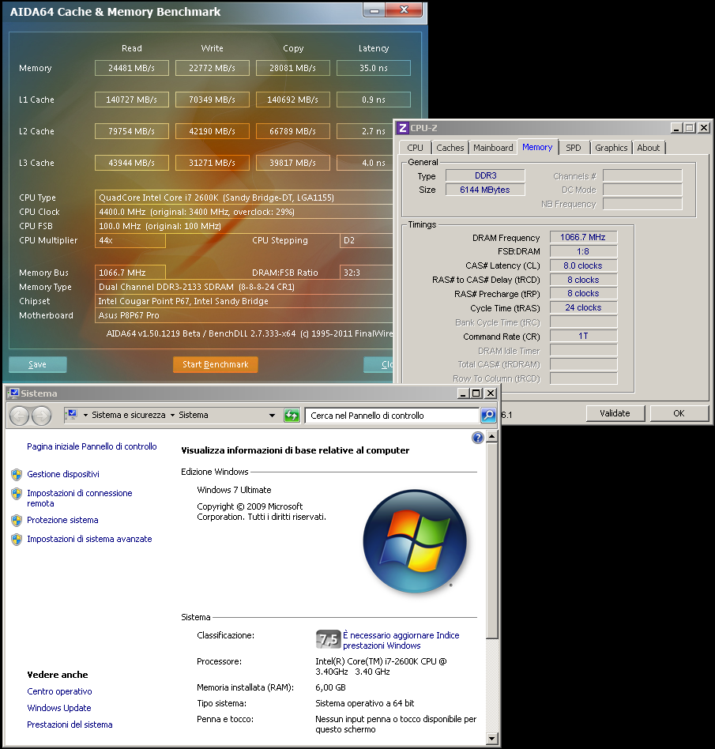This screenshot has height=749, width=715.
Task: Click the Sistema window vertical scrollbar thumb
Action: (492, 540)
